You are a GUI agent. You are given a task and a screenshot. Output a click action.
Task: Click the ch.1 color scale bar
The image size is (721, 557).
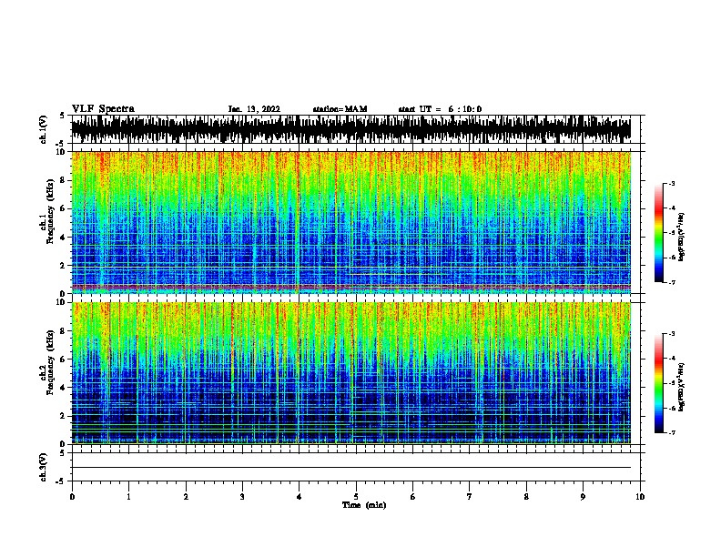pos(659,233)
